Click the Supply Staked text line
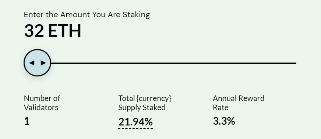The width and height of the screenshot is (321, 139). pyautogui.click(x=142, y=108)
